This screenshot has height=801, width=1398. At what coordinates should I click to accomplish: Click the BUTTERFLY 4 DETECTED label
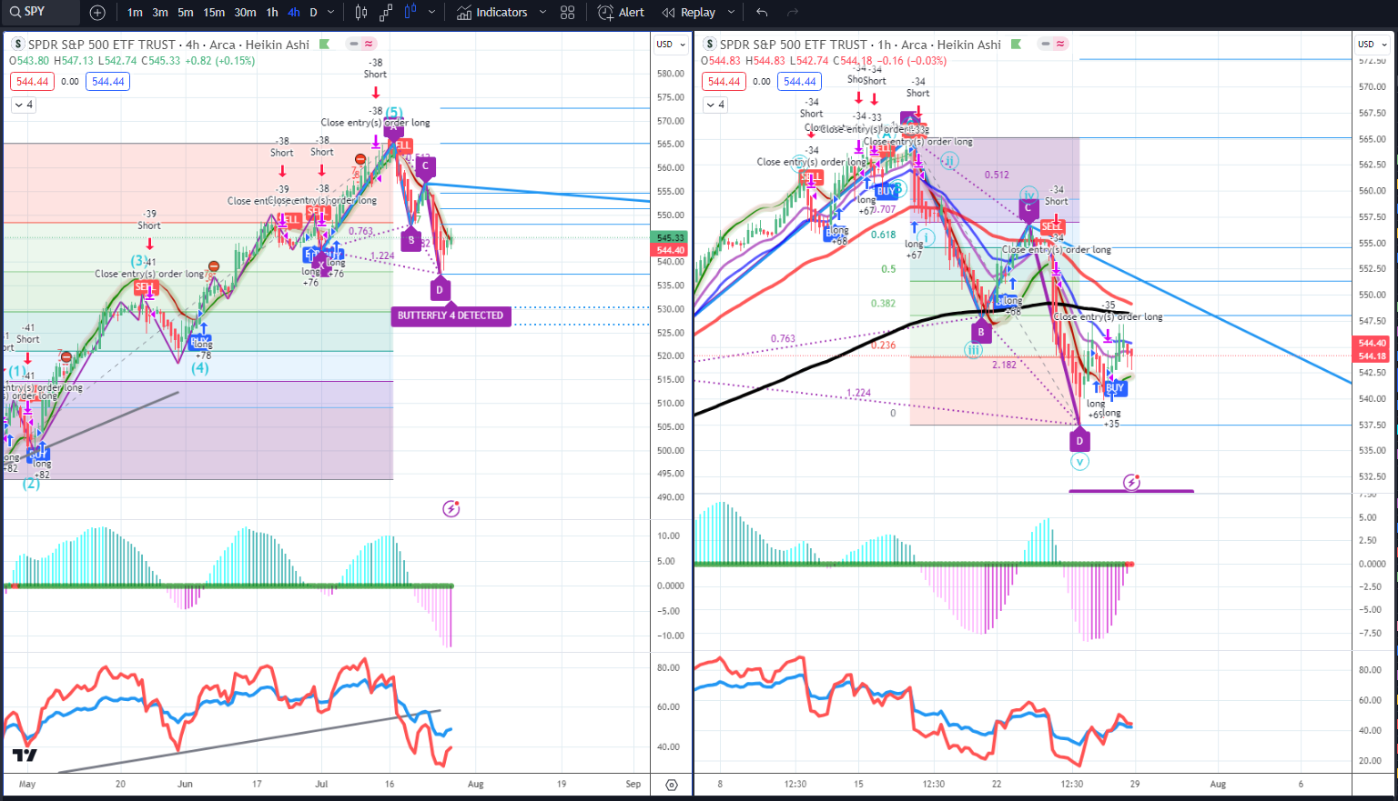tap(451, 315)
